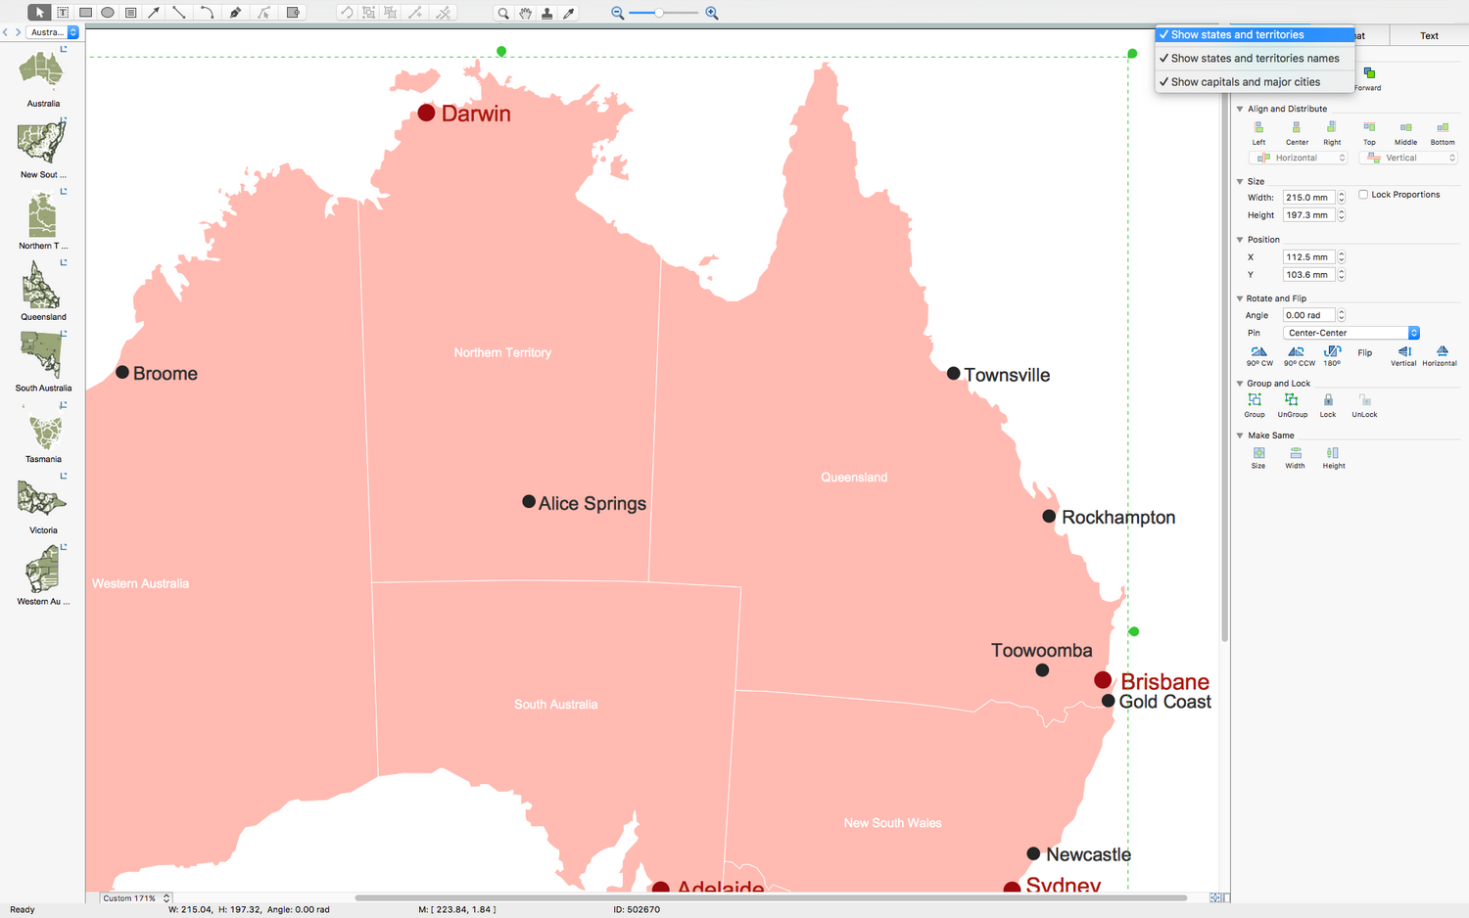Group the selected objects

(1255, 405)
